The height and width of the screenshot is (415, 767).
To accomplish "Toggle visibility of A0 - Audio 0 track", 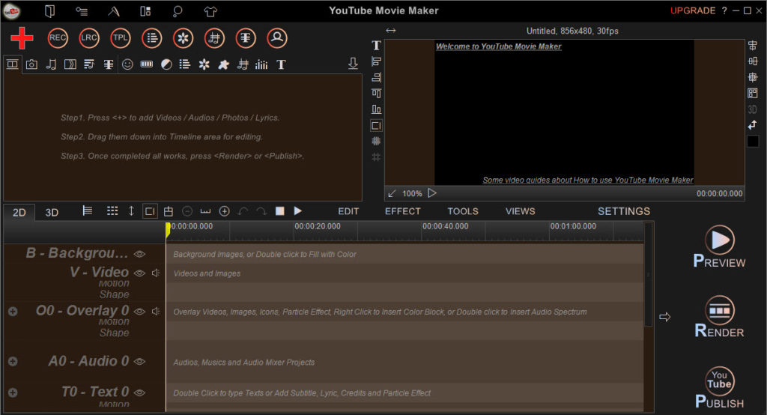I will [139, 361].
